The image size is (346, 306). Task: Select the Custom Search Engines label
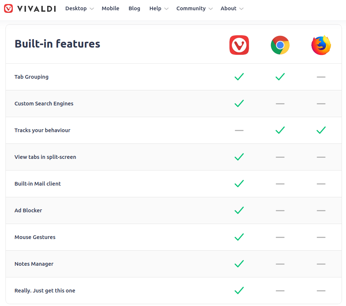[x=44, y=104]
